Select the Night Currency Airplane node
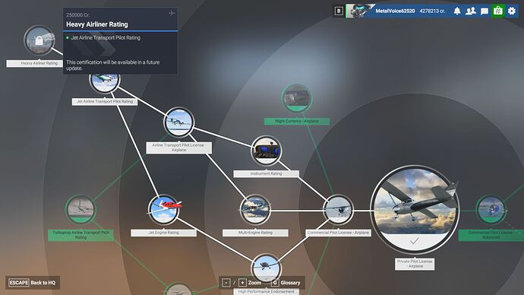524x295 pixels. point(297,98)
